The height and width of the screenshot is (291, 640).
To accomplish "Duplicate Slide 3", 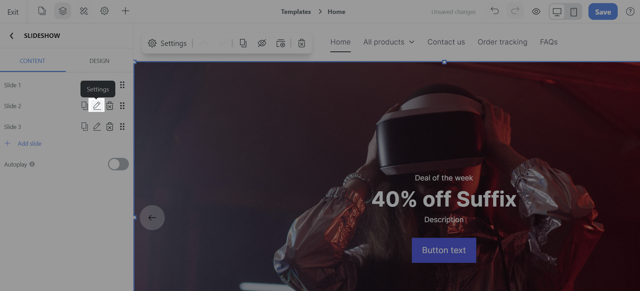I will tap(84, 127).
